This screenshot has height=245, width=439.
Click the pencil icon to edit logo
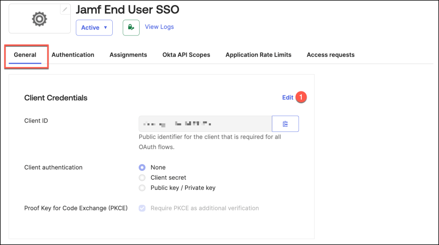pyautogui.click(x=65, y=9)
